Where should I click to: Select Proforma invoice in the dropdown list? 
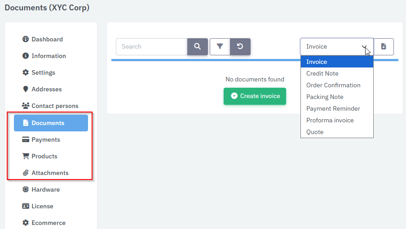pyautogui.click(x=330, y=120)
